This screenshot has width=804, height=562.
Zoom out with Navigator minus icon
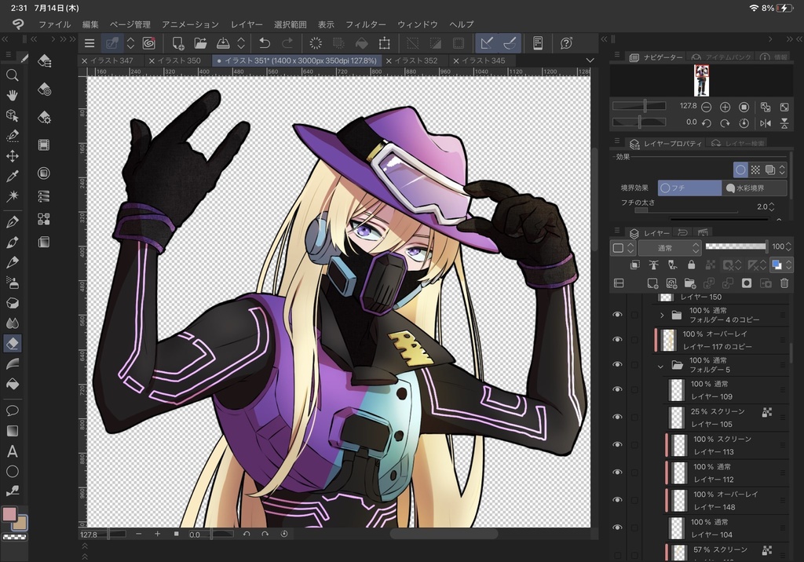click(706, 108)
